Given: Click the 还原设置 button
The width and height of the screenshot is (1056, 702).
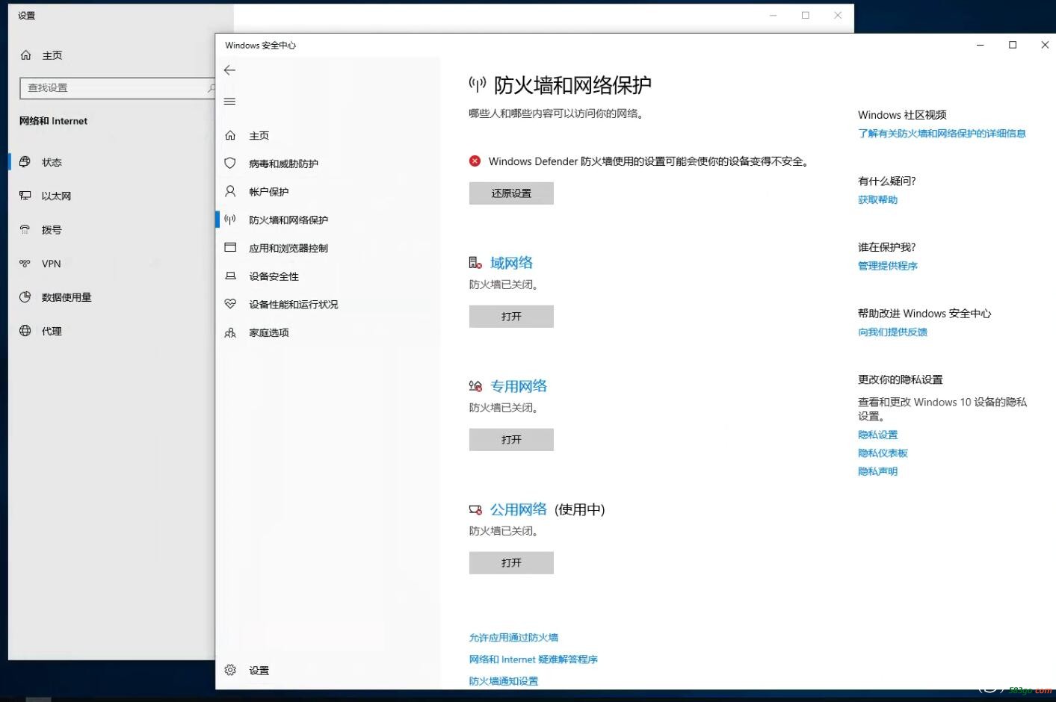Looking at the screenshot, I should pos(511,193).
